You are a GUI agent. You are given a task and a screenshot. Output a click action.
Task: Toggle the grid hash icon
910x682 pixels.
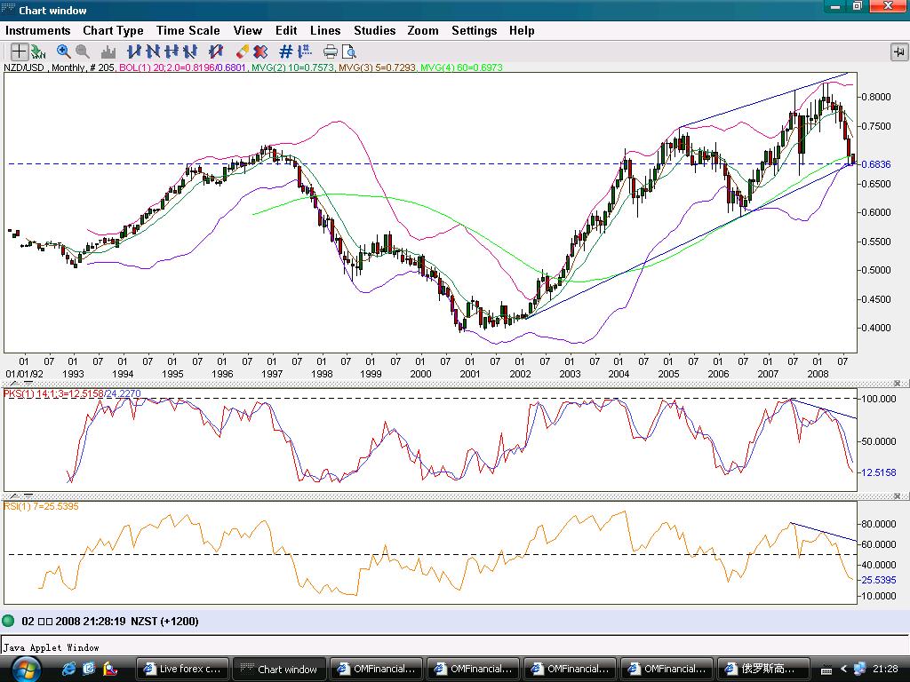coord(286,52)
